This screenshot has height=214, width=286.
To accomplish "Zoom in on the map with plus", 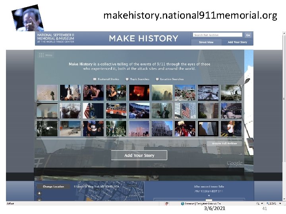I will coord(39,193).
